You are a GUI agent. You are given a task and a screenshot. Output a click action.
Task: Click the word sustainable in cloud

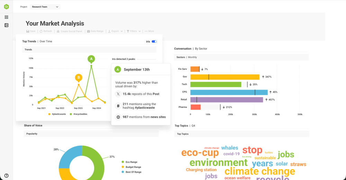(x=265, y=158)
